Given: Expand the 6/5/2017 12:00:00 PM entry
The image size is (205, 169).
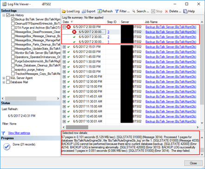Looking at the screenshot, I should click(64, 92).
